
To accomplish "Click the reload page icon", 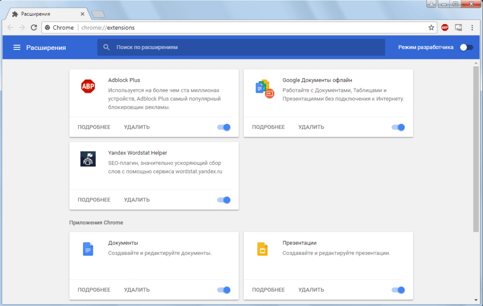I will click(34, 28).
